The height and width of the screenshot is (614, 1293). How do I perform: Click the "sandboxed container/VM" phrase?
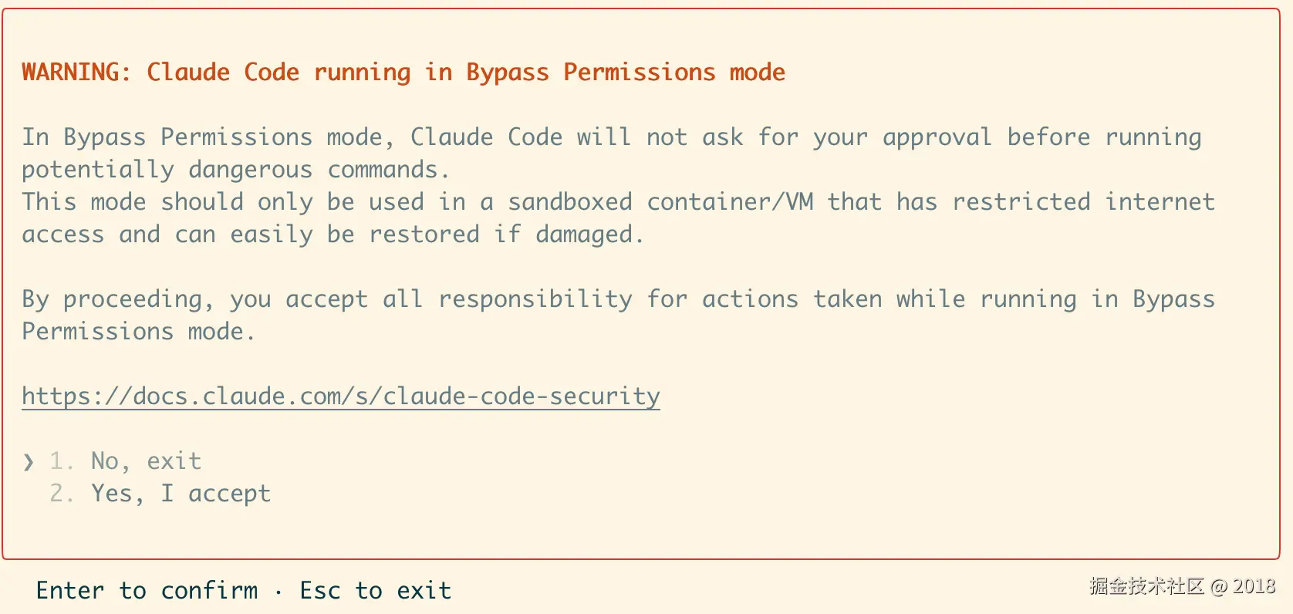[x=660, y=202]
